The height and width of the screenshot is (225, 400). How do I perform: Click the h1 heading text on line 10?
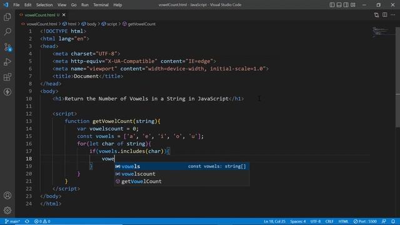click(x=146, y=99)
